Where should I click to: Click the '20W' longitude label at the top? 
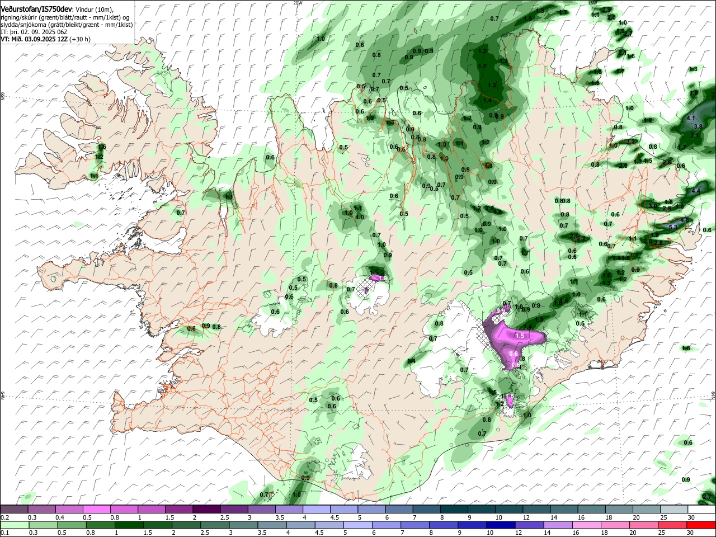(x=298, y=3)
